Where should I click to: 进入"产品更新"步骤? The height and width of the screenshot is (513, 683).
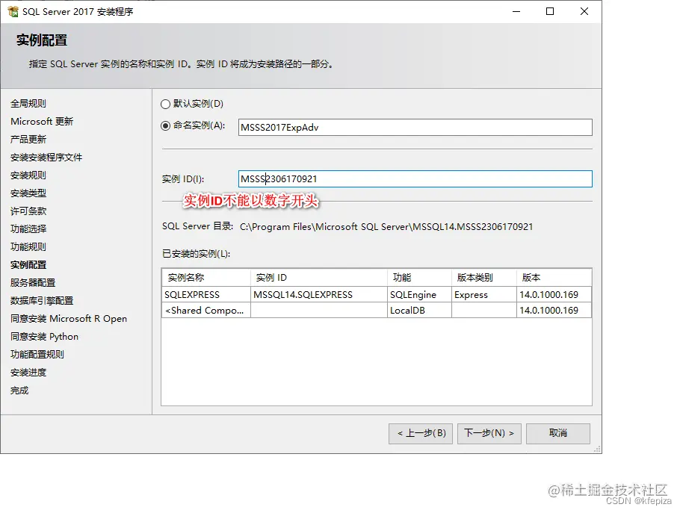[29, 139]
